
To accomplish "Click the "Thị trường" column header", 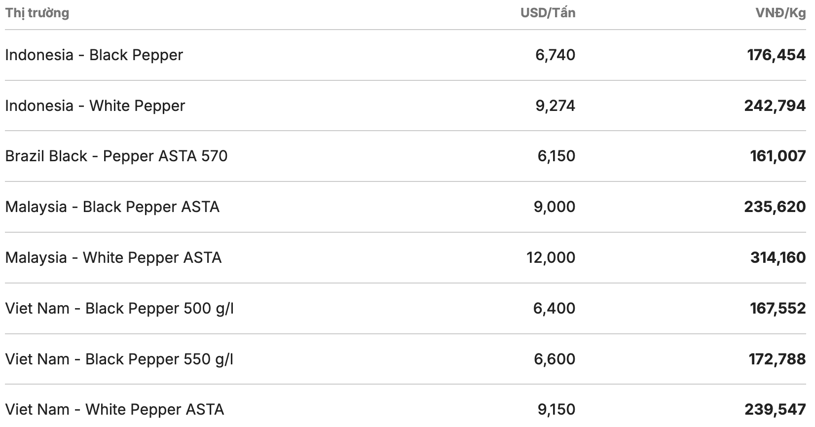I will pyautogui.click(x=37, y=13).
